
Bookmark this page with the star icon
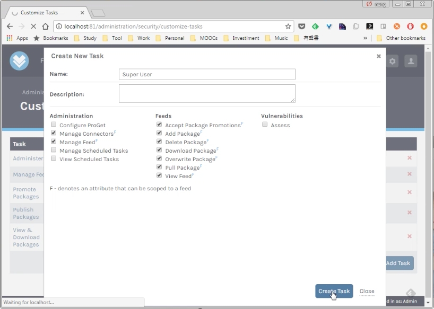[288, 27]
